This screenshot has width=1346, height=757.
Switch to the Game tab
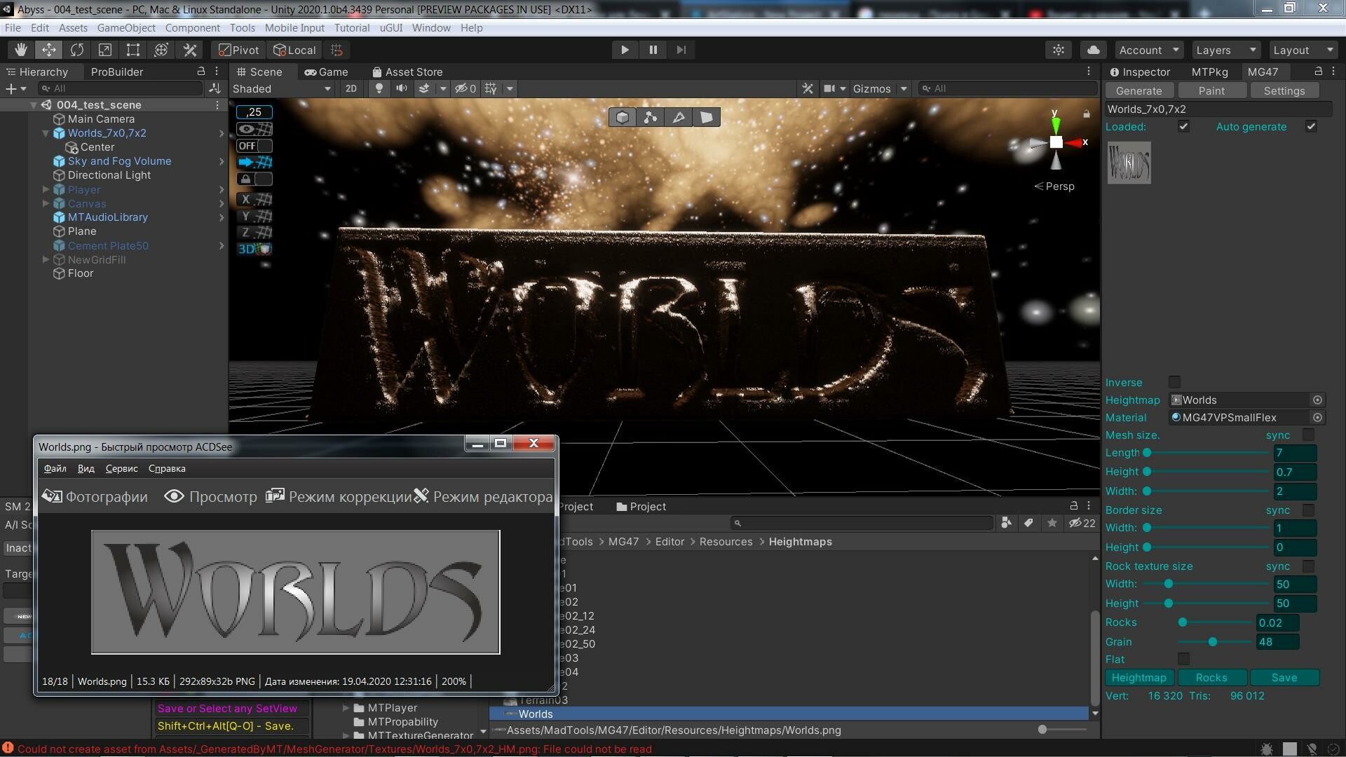coord(326,71)
